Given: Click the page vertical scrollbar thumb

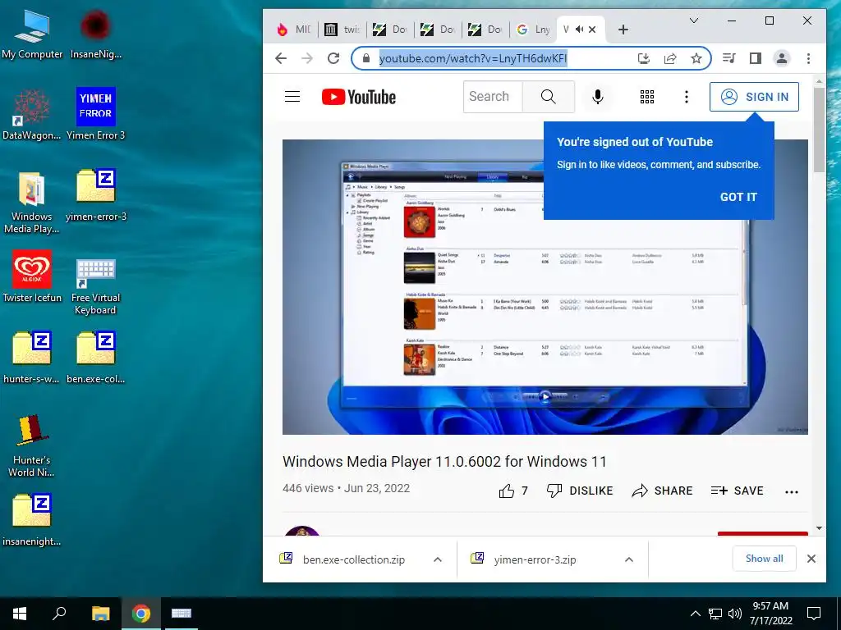Looking at the screenshot, I should [x=819, y=130].
